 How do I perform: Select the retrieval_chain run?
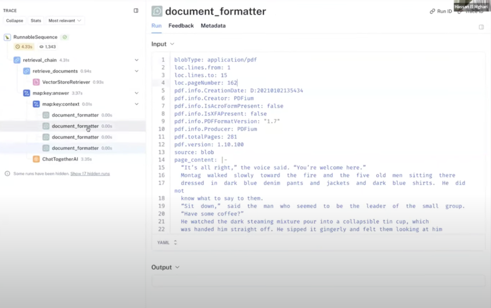tap(40, 60)
